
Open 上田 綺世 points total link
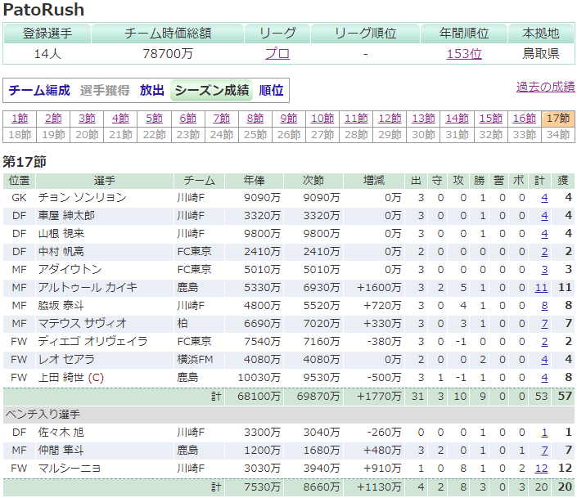pos(544,378)
